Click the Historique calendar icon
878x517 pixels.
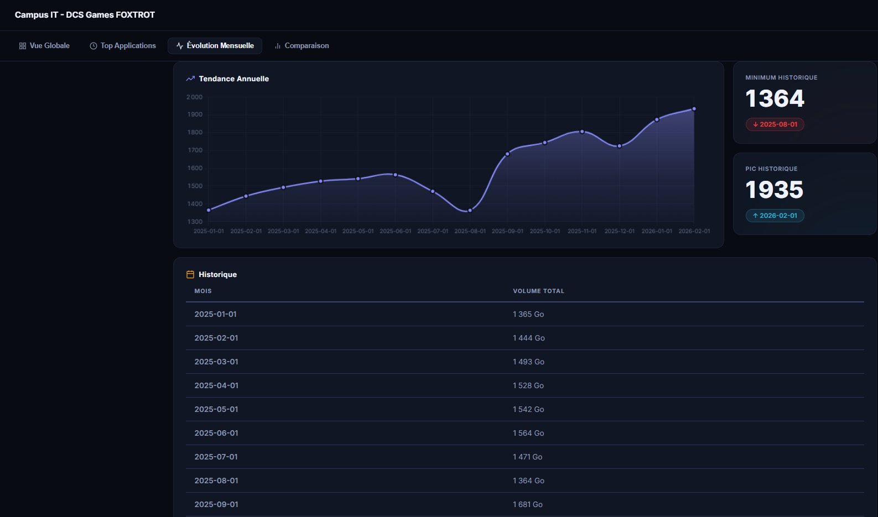click(x=190, y=274)
